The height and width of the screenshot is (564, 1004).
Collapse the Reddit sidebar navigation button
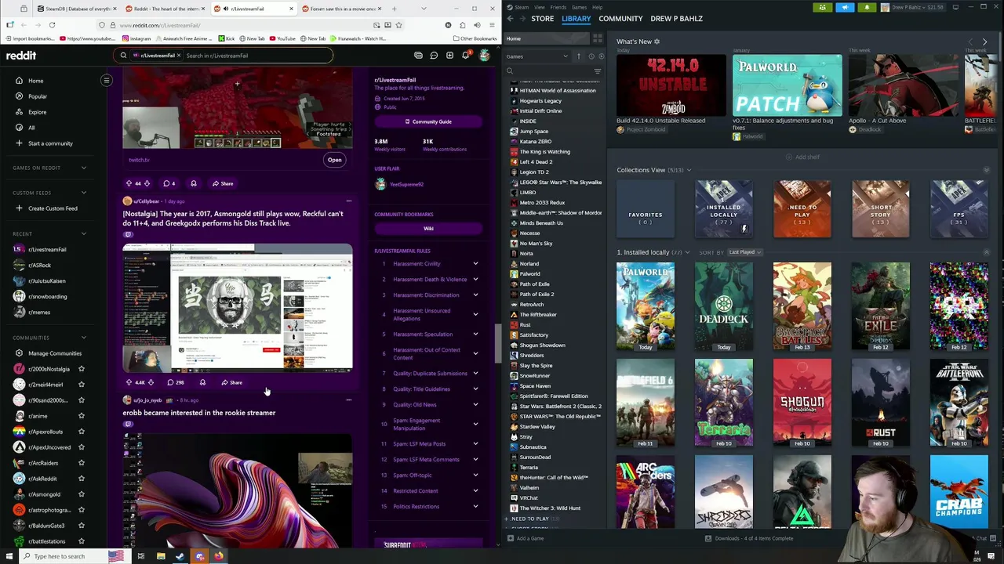pyautogui.click(x=107, y=81)
